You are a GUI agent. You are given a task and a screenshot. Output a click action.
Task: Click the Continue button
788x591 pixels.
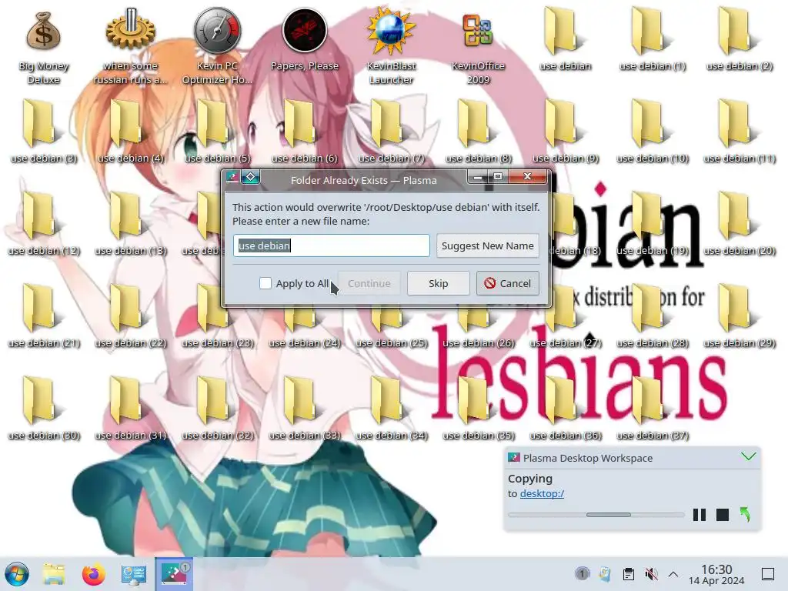click(369, 283)
